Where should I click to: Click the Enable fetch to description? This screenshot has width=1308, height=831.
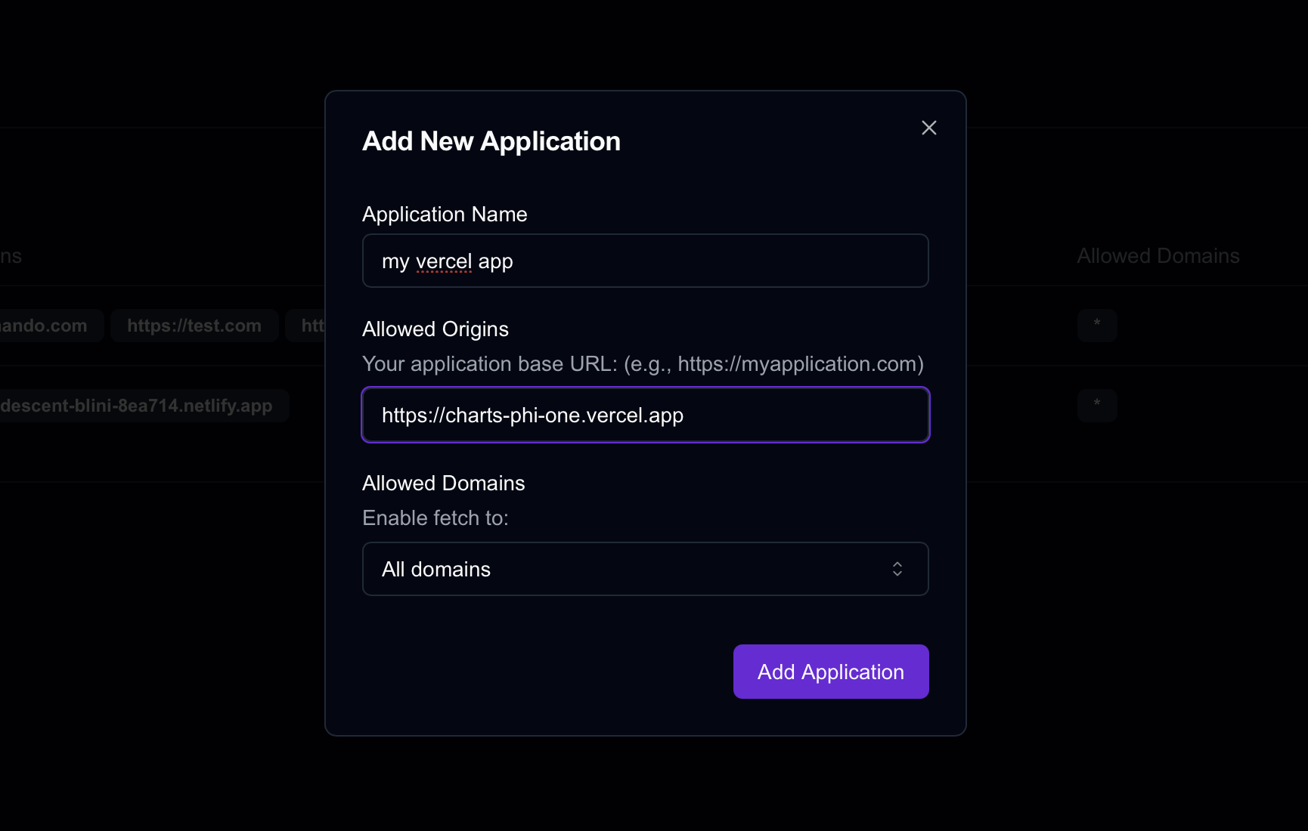click(x=435, y=517)
